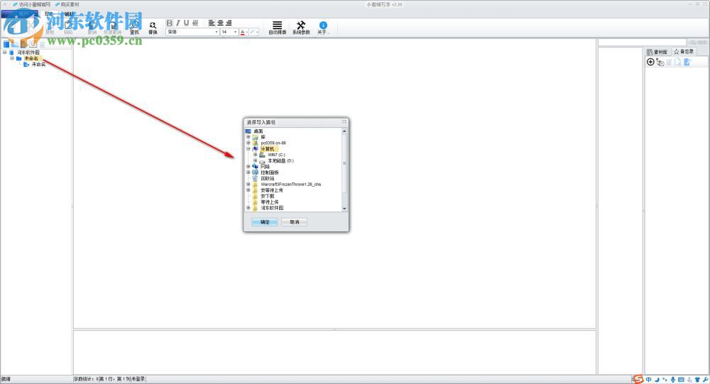
Task: Switch to the 备忘录 tab
Action: 684,52
